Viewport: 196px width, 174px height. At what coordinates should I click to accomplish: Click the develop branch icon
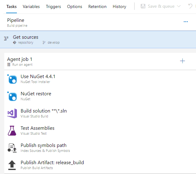pyautogui.click(x=44, y=42)
